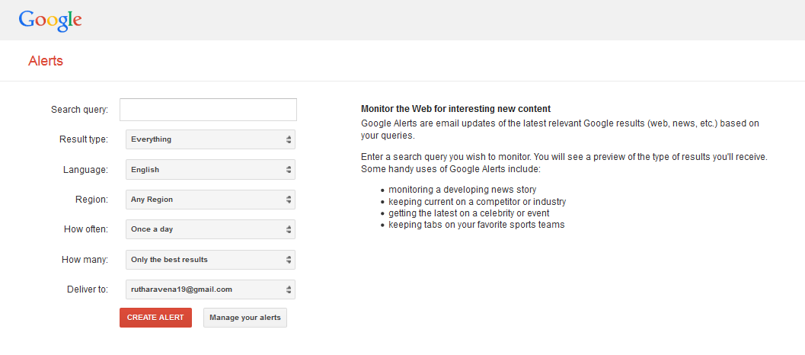Image resolution: width=805 pixels, height=355 pixels.
Task: Click the red CREATE ALERT button
Action: click(155, 318)
